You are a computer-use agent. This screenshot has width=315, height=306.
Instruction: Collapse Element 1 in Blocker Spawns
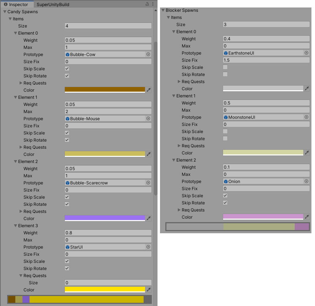click(x=174, y=96)
